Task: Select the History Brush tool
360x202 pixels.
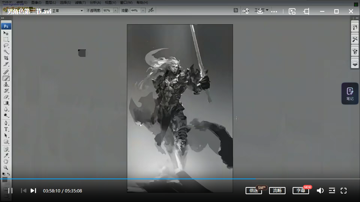Action: [x=6, y=91]
